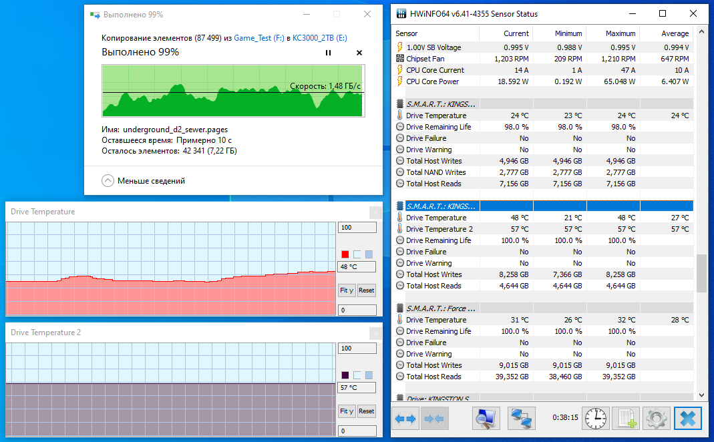Open the monitor magnifier icon in HWiNFO toolbar
The height and width of the screenshot is (442, 714).
click(x=486, y=419)
